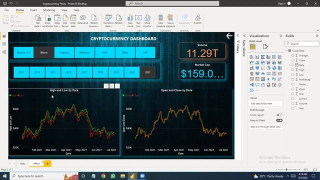The width and height of the screenshot is (320, 180).
Task: Switch to Data view in left sidebar
Action: (x=4, y=44)
